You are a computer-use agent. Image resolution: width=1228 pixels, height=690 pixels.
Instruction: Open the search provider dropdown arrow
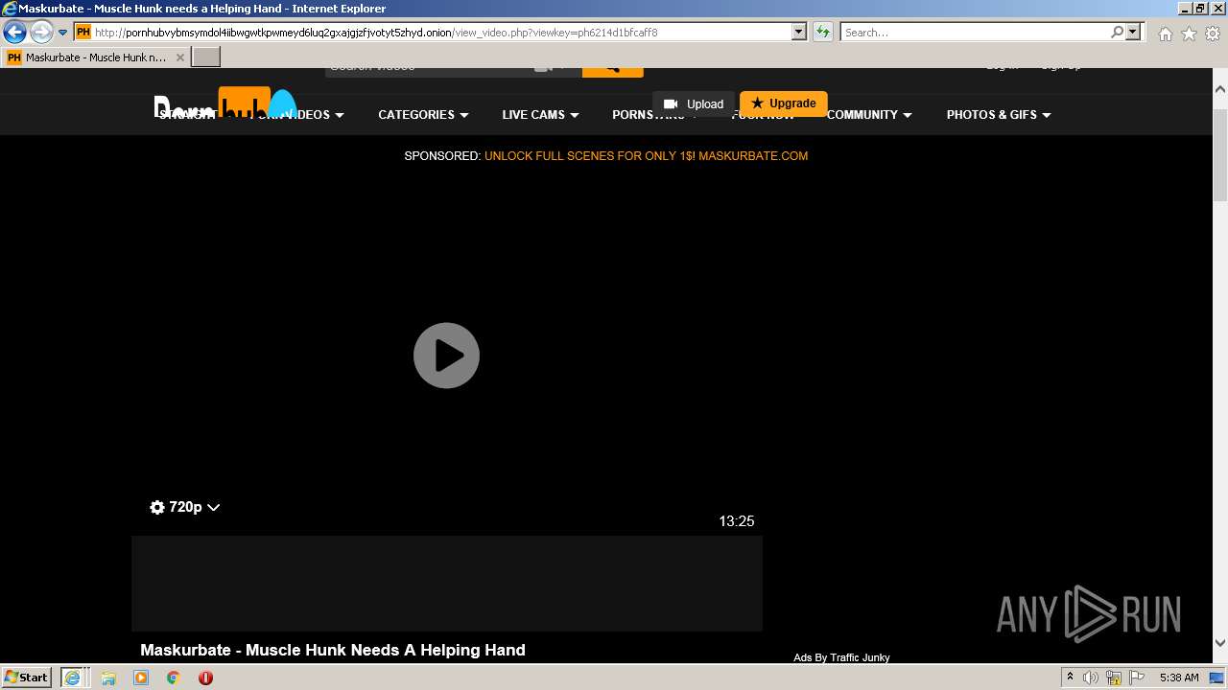pyautogui.click(x=1133, y=33)
